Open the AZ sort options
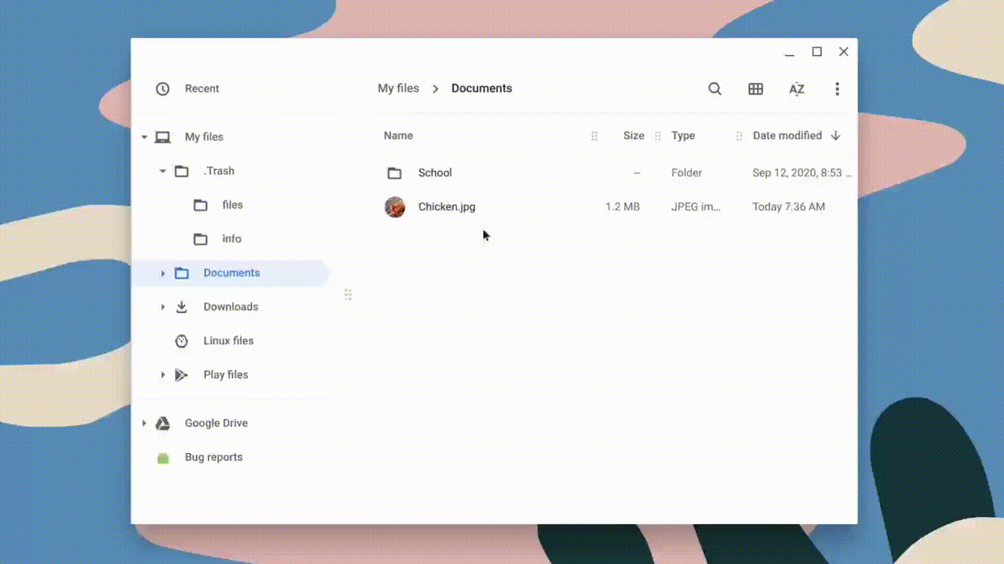This screenshot has height=564, width=1004. click(796, 89)
